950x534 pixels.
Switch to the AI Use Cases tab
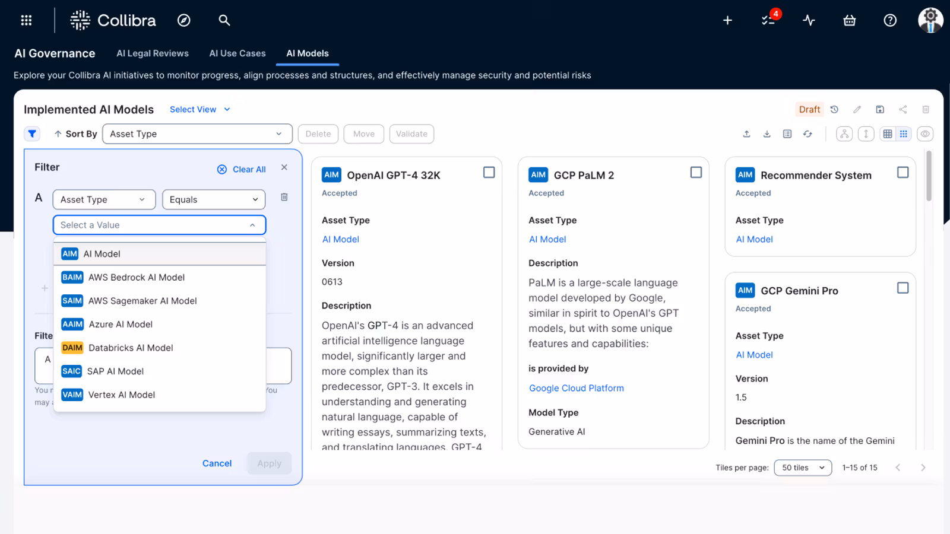click(x=237, y=53)
